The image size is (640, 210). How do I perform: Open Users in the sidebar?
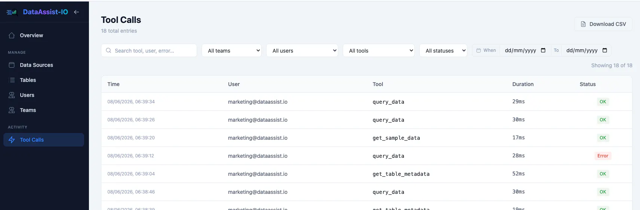[x=44, y=95]
